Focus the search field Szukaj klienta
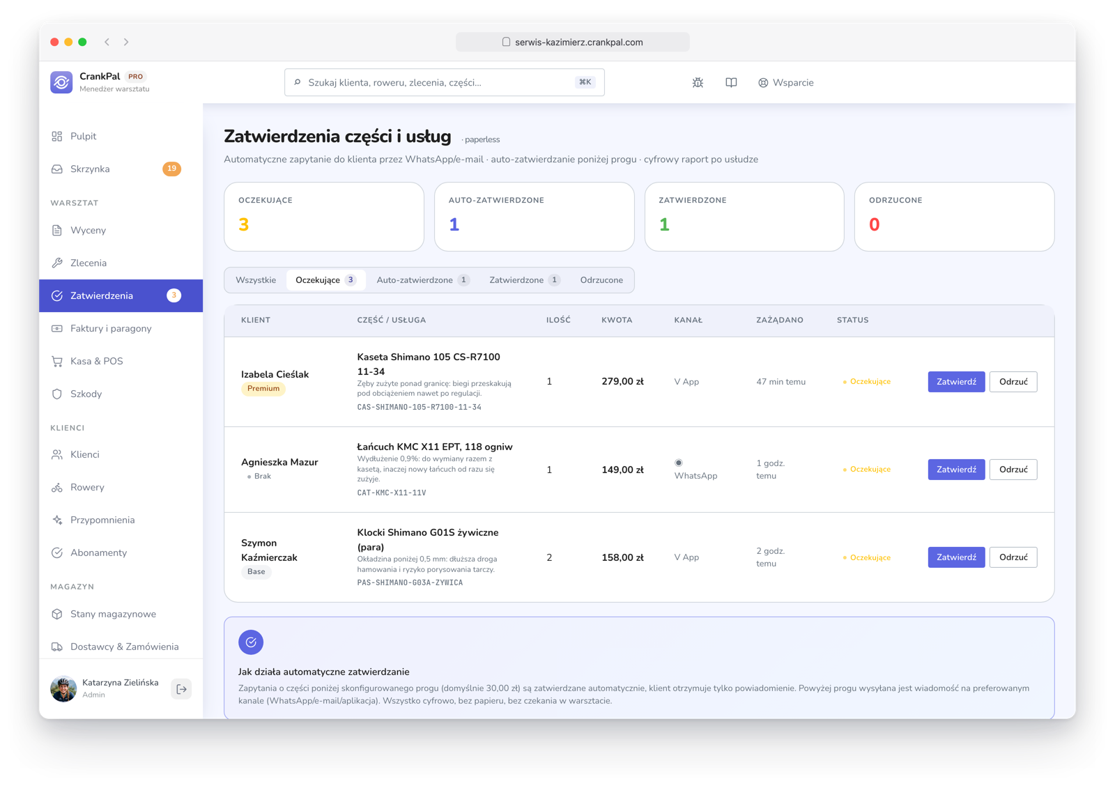This screenshot has width=1115, height=788. [x=444, y=82]
